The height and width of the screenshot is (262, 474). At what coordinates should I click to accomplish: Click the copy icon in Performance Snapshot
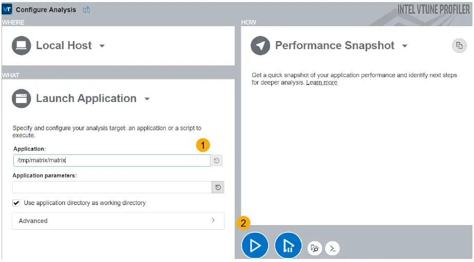(459, 46)
